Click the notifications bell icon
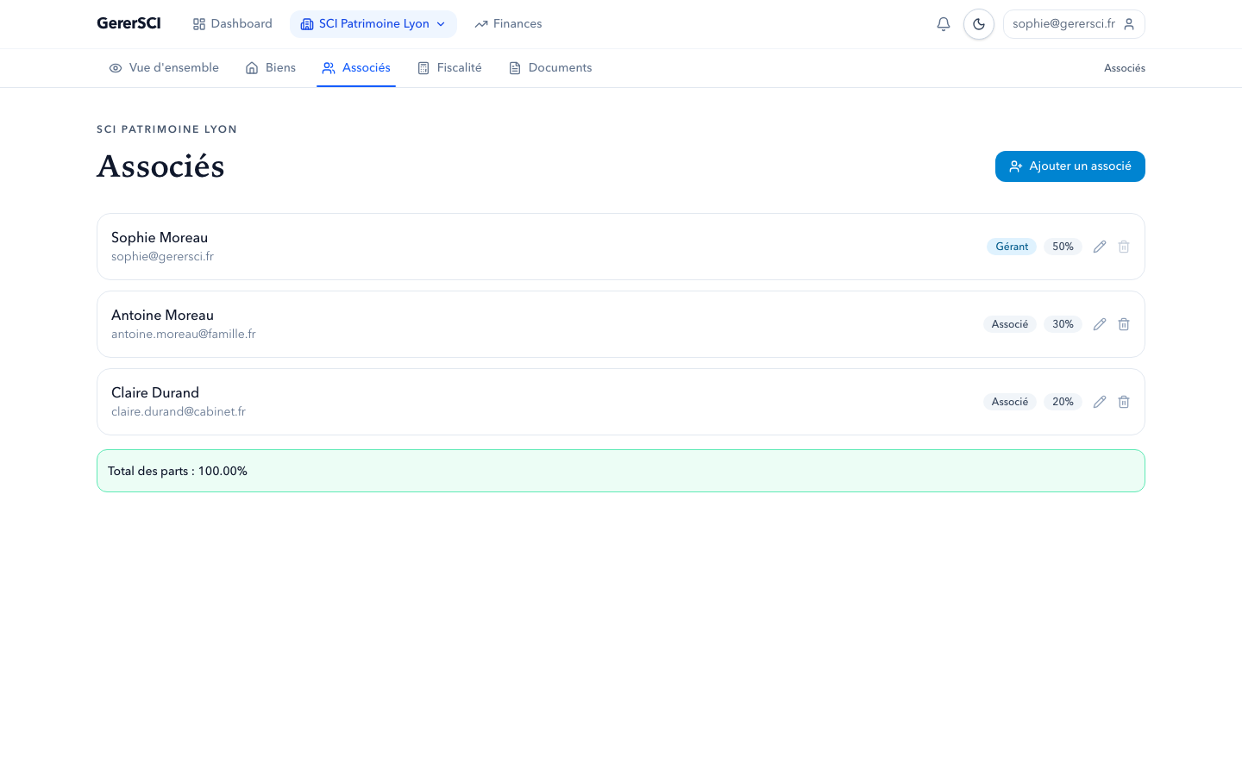This screenshot has width=1242, height=776. [944, 24]
